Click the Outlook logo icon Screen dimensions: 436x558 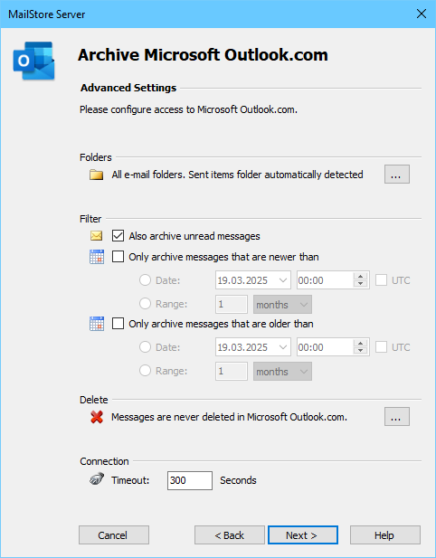point(33,61)
